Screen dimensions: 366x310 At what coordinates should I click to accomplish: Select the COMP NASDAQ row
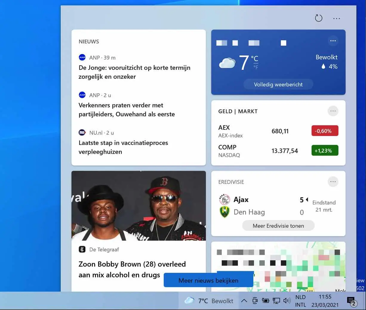pyautogui.click(x=278, y=151)
